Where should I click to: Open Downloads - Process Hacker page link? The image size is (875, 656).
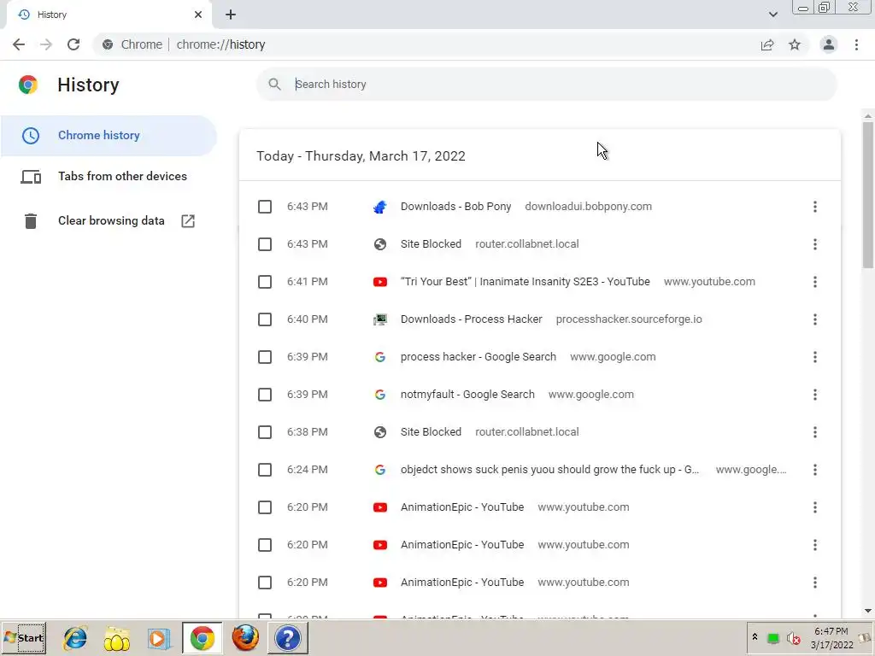coord(472,319)
